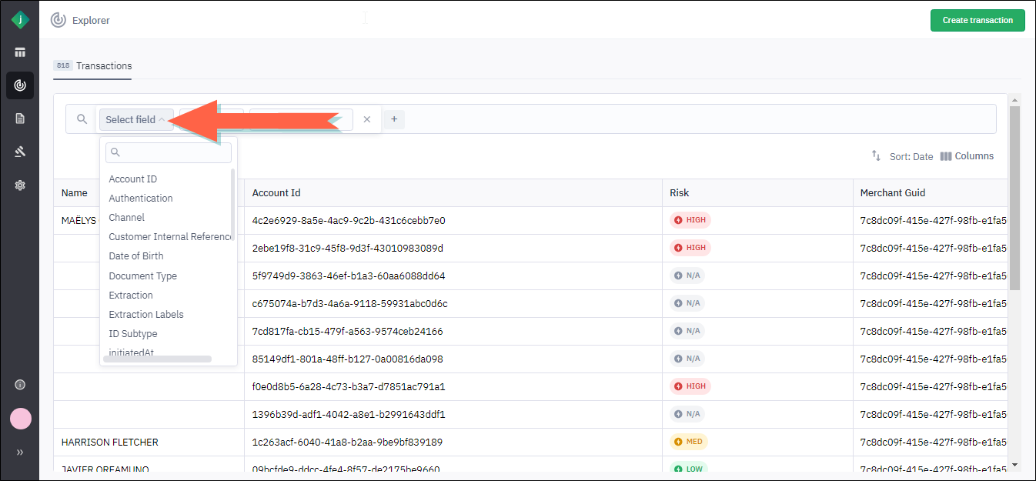Image resolution: width=1036 pixels, height=481 pixels.
Task: Switch to the Transactions tab
Action: tap(93, 66)
